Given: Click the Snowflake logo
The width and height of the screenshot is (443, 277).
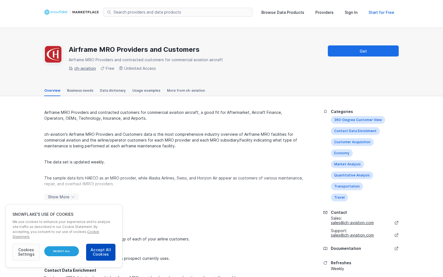Looking at the screenshot, I should [x=56, y=12].
